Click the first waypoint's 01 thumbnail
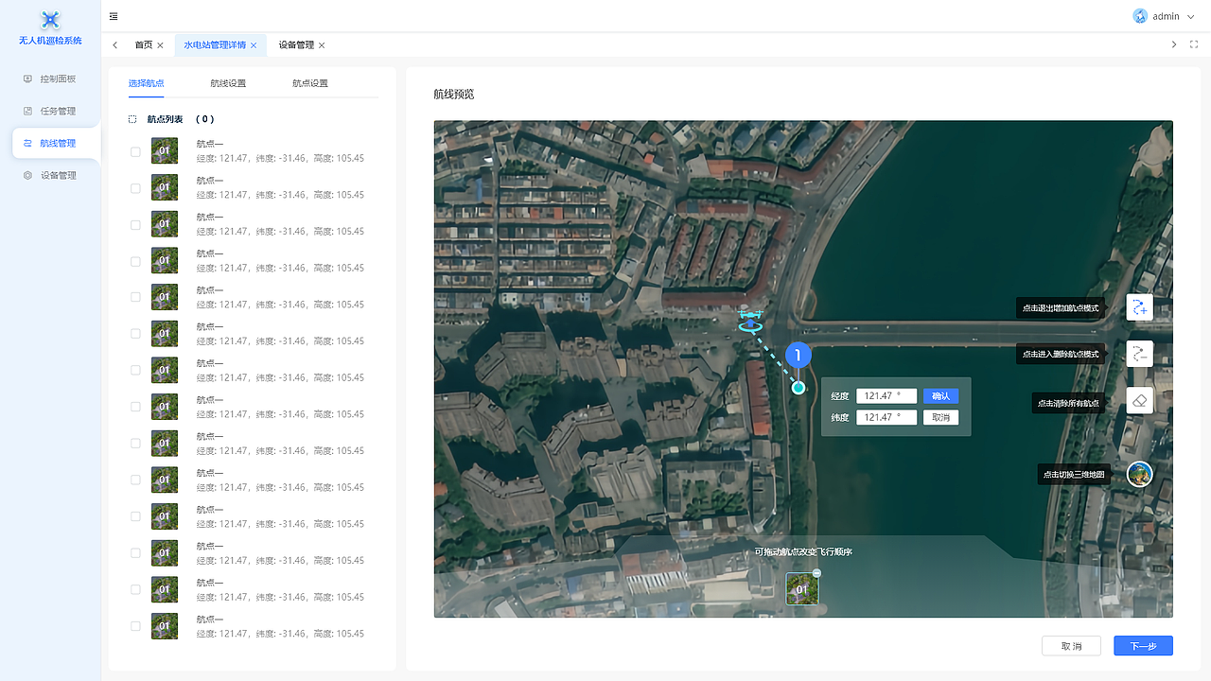 click(x=165, y=150)
